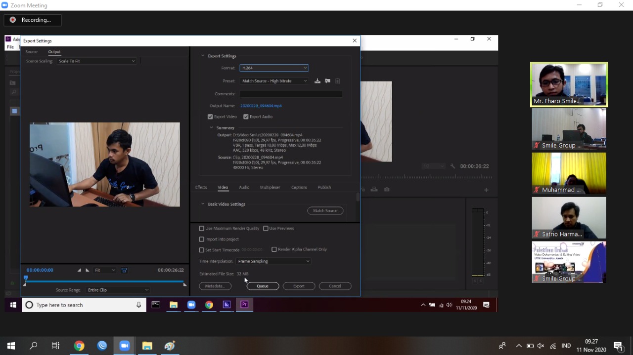Click the Comments text field

click(x=291, y=94)
